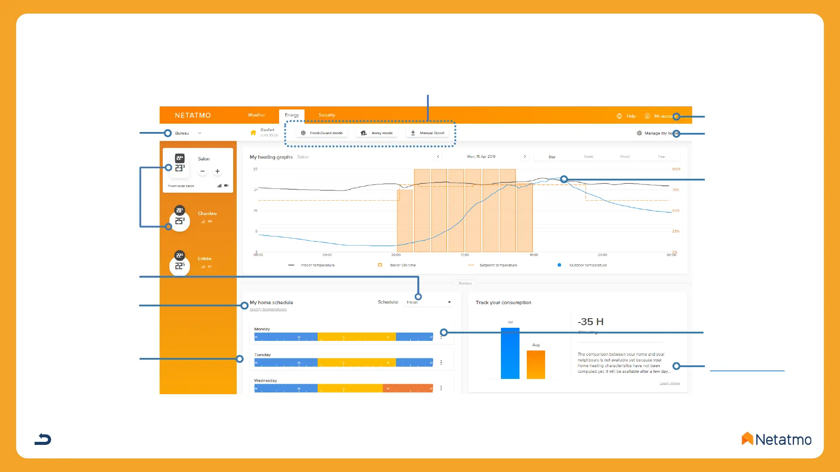Activate Frost-Guard mode button
Viewport: 840px width, 472px height.
pos(322,133)
